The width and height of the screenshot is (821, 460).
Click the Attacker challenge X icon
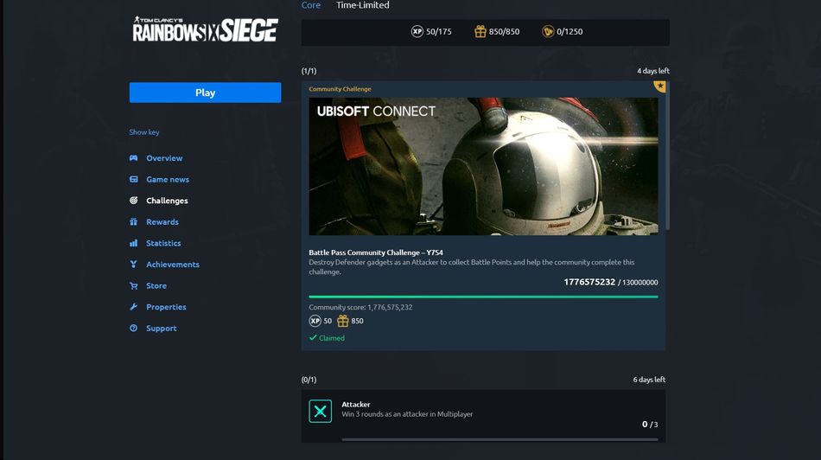tap(320, 412)
